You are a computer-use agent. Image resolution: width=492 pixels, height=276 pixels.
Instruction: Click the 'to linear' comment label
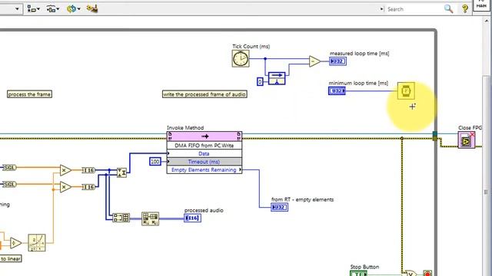point(11,259)
